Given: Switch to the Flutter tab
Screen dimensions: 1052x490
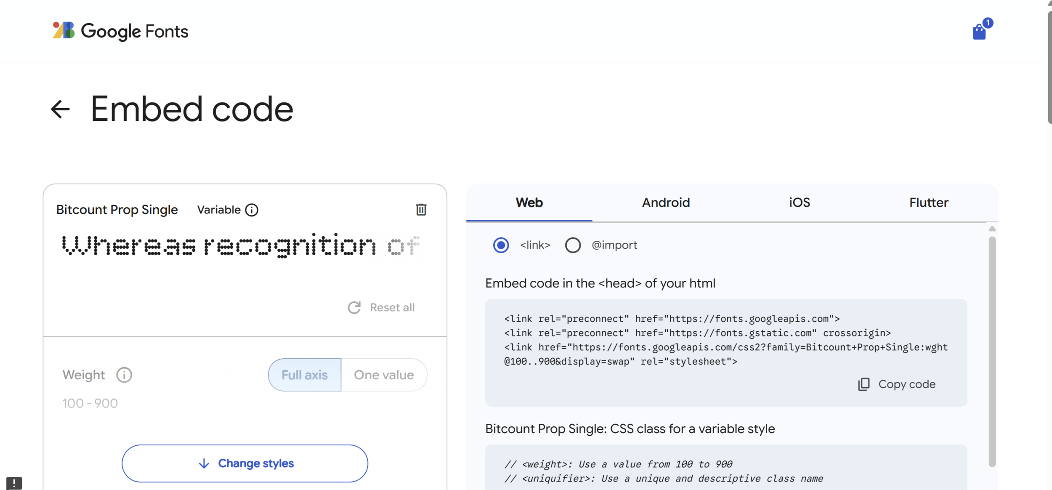Looking at the screenshot, I should pyautogui.click(x=929, y=202).
